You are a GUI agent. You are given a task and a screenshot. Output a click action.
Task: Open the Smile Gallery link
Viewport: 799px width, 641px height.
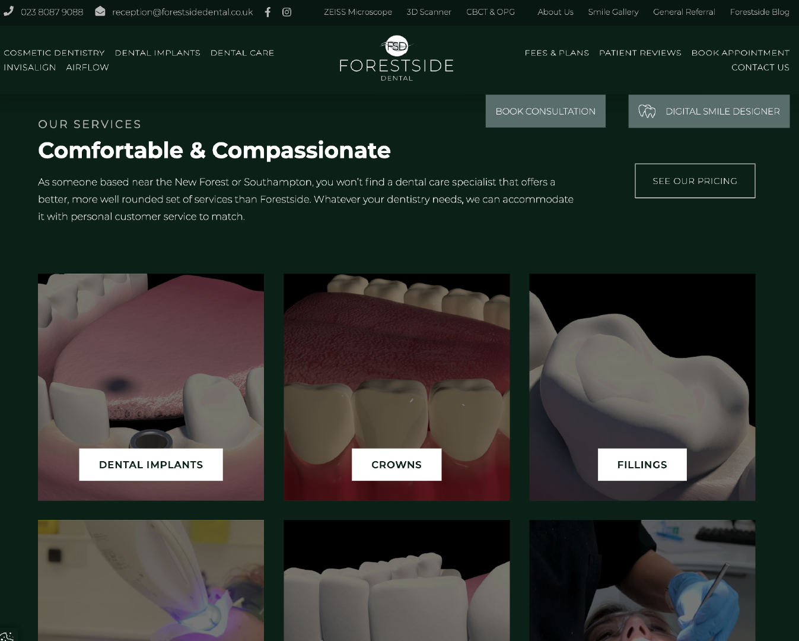pyautogui.click(x=613, y=12)
